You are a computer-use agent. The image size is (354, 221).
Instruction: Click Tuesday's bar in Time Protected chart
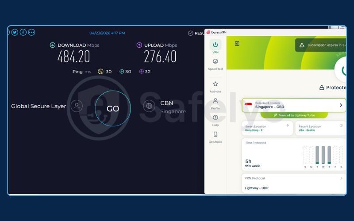(317, 155)
